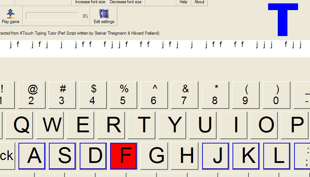Click the E key on keyboard

80,125
